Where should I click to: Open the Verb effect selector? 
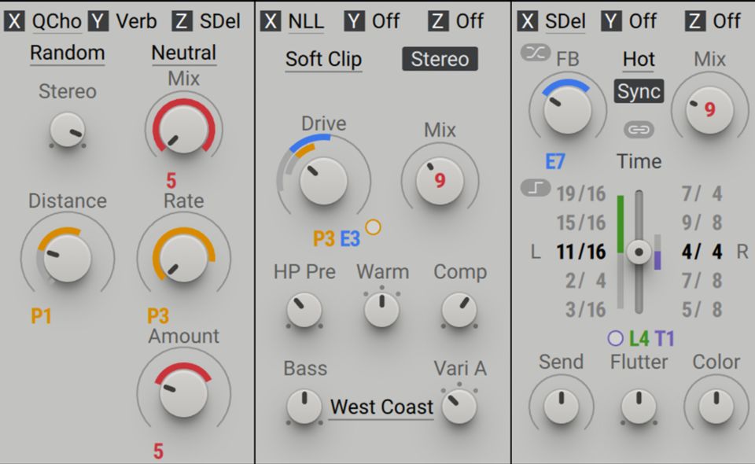point(136,21)
